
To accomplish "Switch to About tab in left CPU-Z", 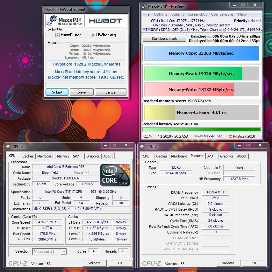I will point(108,156).
